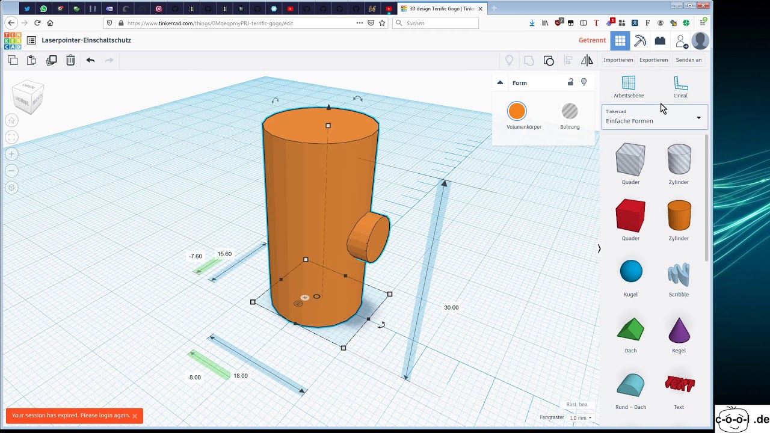Zoom in with the plus icon
Image resolution: width=770 pixels, height=433 pixels.
[x=11, y=154]
